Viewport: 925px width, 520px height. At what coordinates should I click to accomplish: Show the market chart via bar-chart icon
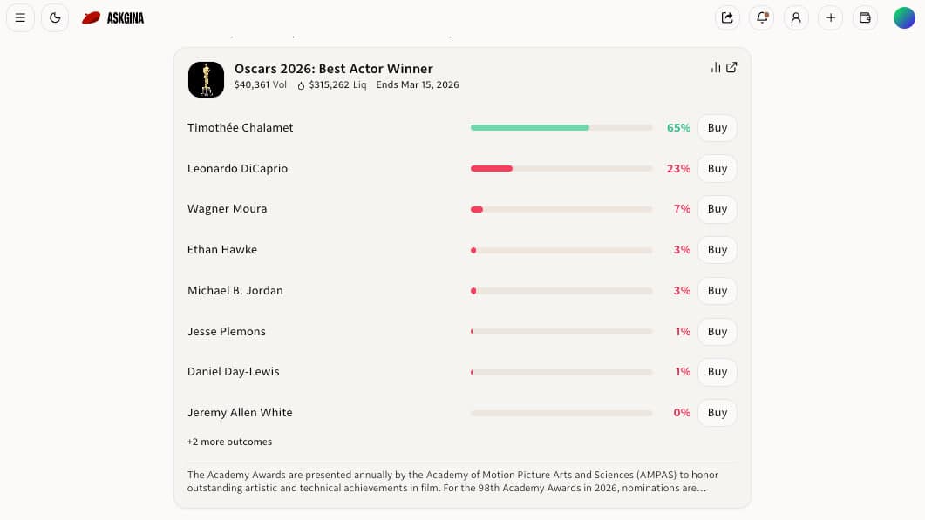click(716, 68)
